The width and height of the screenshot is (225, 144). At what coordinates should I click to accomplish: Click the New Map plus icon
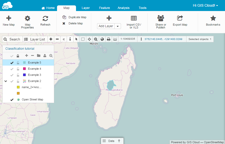pyautogui.click(x=9, y=18)
